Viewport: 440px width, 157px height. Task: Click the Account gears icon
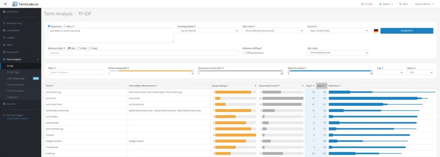click(x=4, y=104)
